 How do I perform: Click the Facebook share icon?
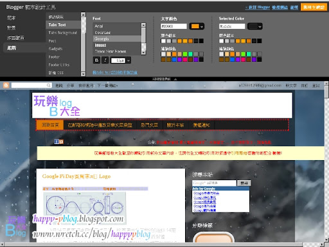57,142
